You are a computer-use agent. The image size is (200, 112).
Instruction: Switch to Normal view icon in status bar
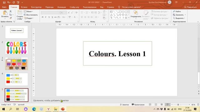[x=150, y=105]
